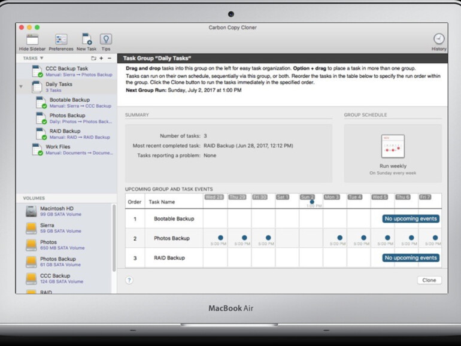461x346 pixels.
Task: Click the new task group folder icon
Action: (93, 58)
